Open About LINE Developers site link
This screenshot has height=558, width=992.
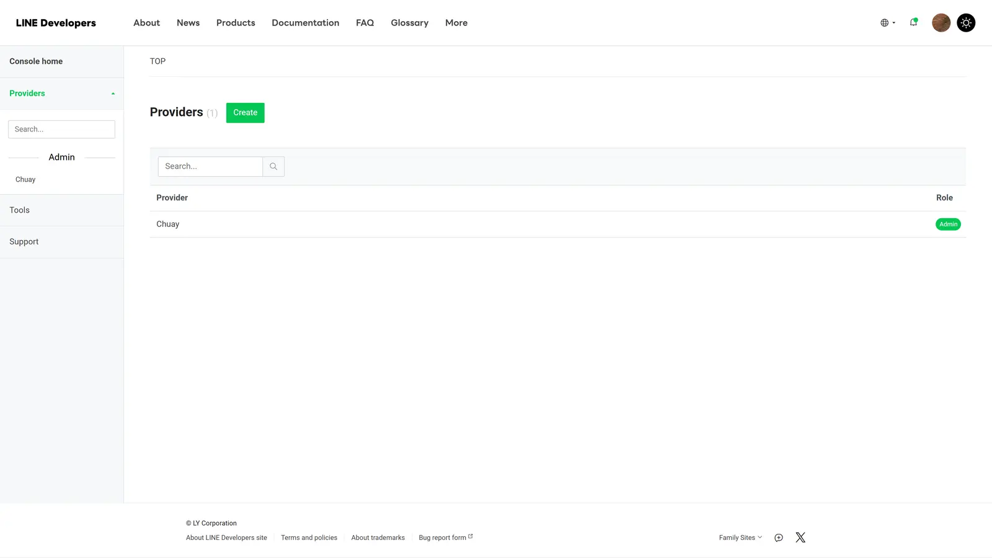tap(226, 538)
